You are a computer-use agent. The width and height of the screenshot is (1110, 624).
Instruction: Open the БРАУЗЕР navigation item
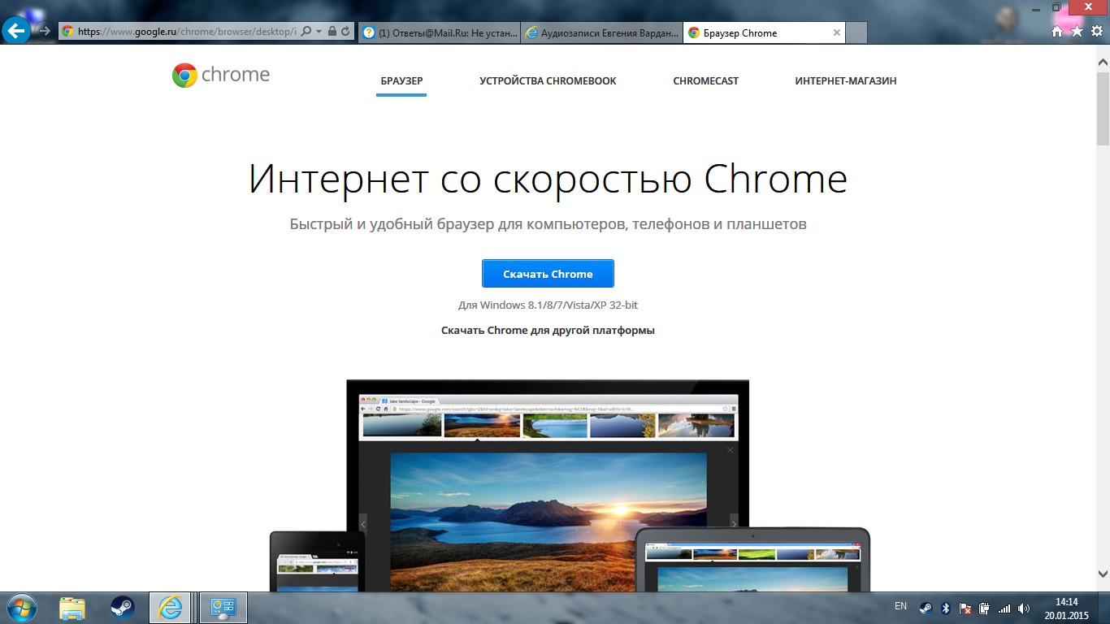401,81
